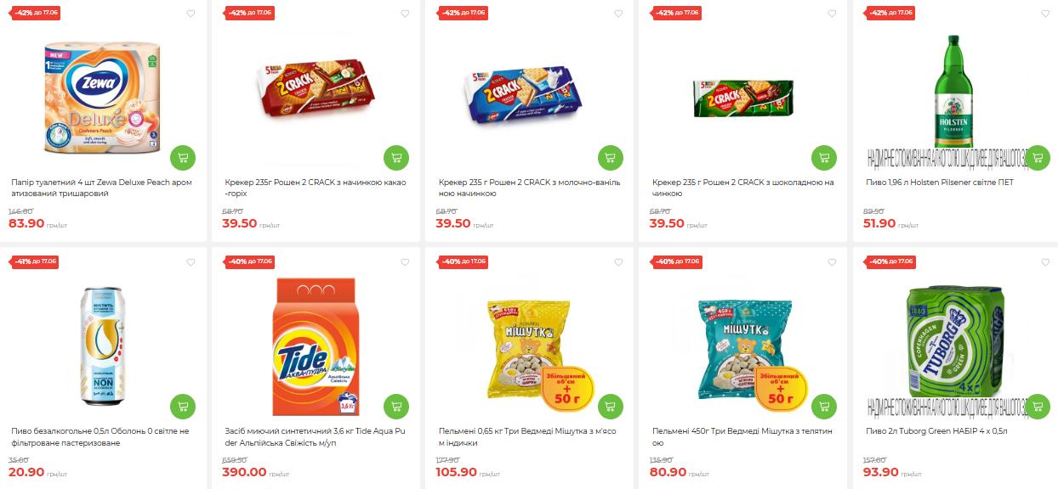Image resolution: width=1058 pixels, height=489 pixels.
Task: Add Obolon non-alcoholic beer to cart
Action: 183,407
